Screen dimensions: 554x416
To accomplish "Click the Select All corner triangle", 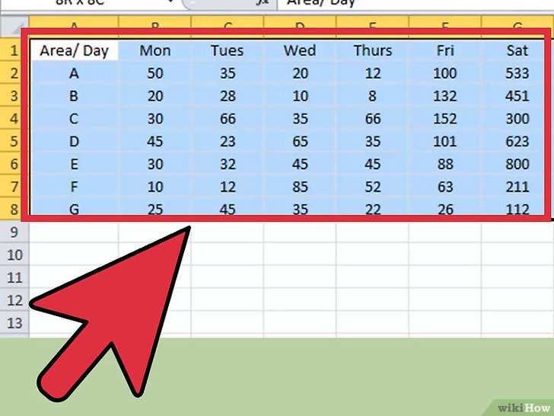I will click(x=14, y=26).
